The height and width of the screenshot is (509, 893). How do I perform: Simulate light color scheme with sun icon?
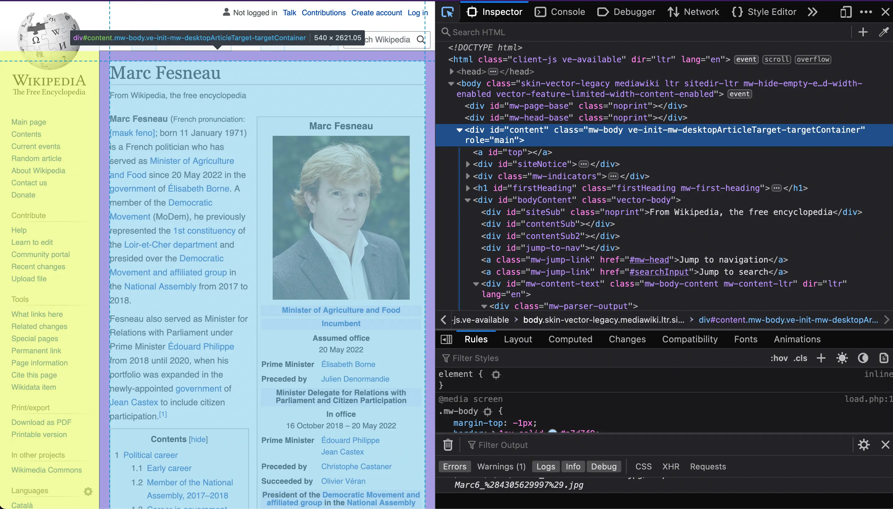coord(842,358)
